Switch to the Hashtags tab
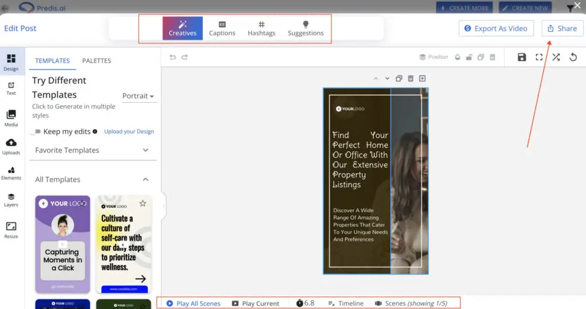 pos(262,29)
